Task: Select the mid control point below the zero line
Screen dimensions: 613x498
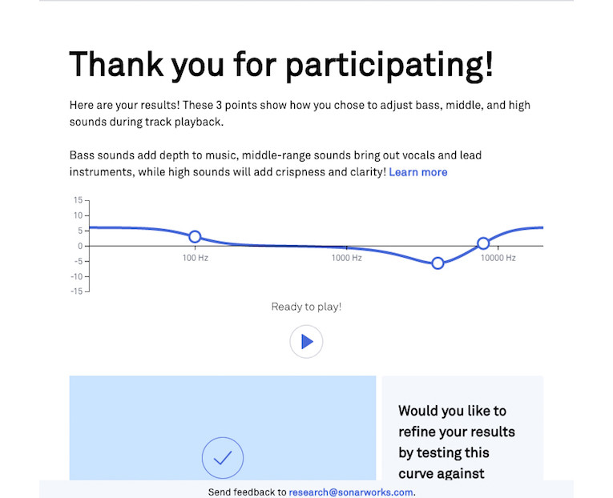Action: coord(438,263)
